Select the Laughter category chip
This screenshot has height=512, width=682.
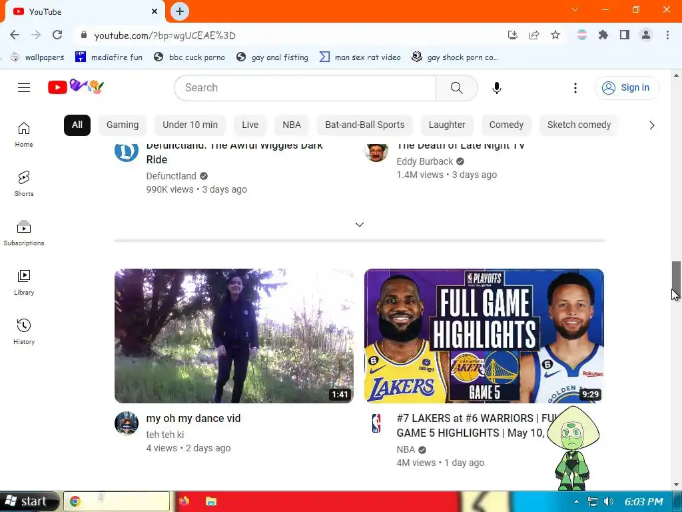click(x=447, y=125)
